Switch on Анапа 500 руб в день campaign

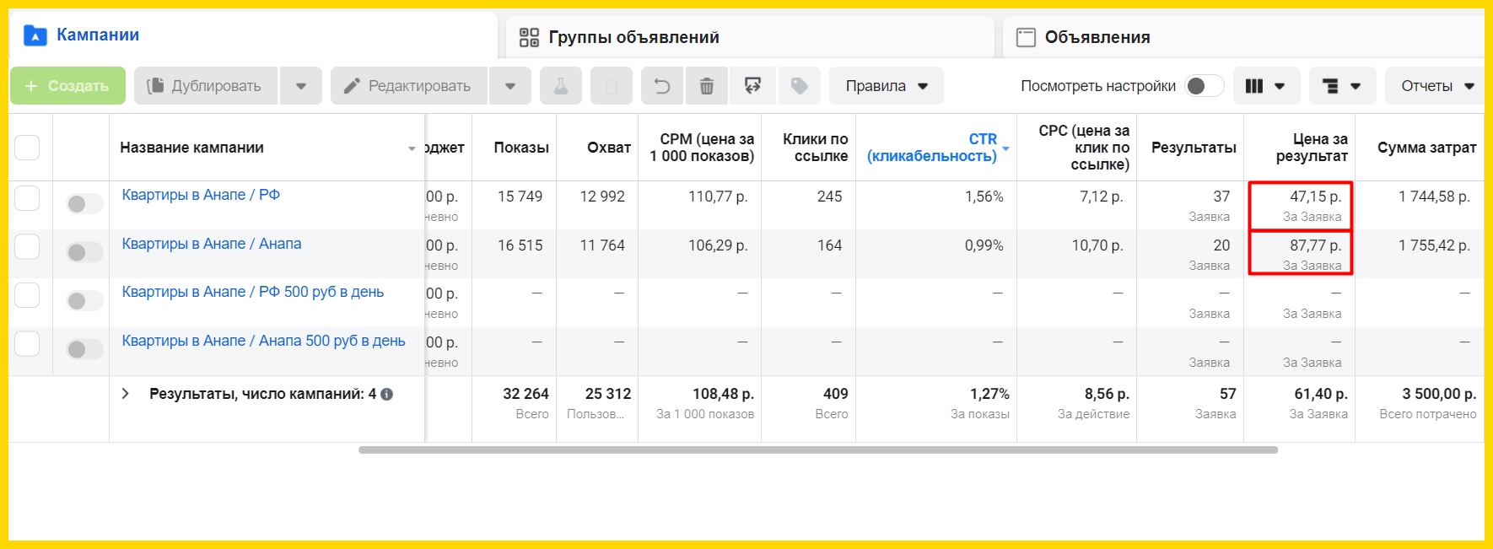click(x=84, y=349)
